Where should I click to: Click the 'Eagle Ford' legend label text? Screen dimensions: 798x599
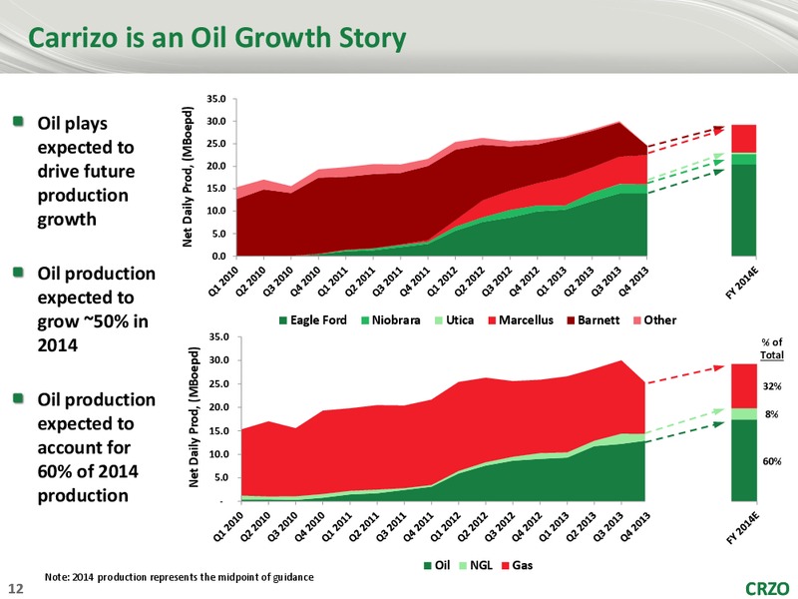click(x=318, y=320)
